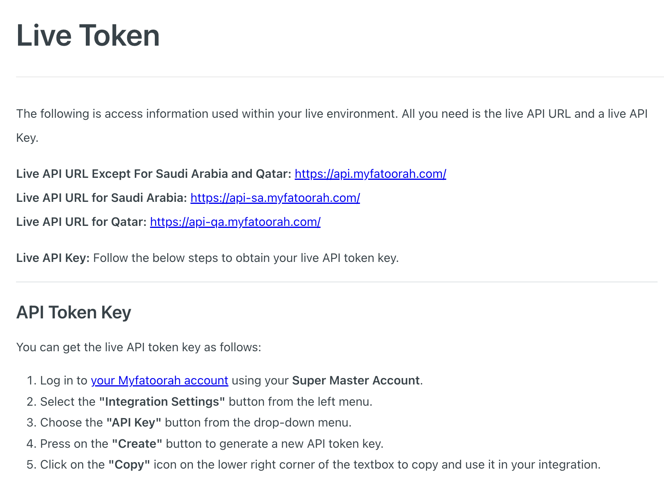The width and height of the screenshot is (664, 481).
Task: Click the divider line below the Live Token heading
Action: click(337, 77)
